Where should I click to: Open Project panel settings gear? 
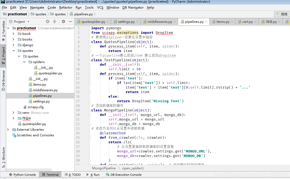[x=63, y=21]
